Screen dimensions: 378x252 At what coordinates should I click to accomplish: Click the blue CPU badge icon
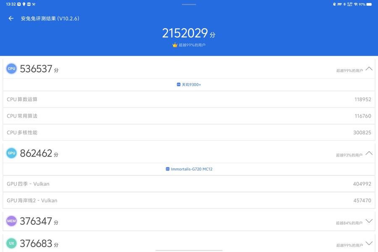11,69
